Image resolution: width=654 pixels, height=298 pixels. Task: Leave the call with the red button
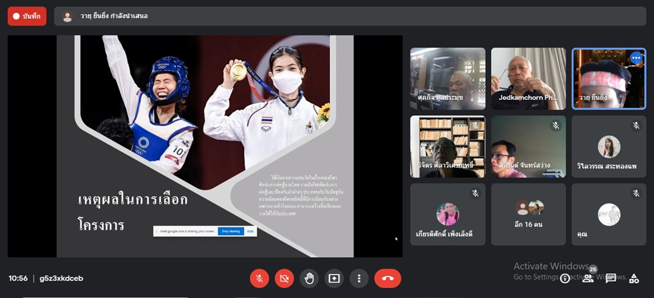point(387,278)
